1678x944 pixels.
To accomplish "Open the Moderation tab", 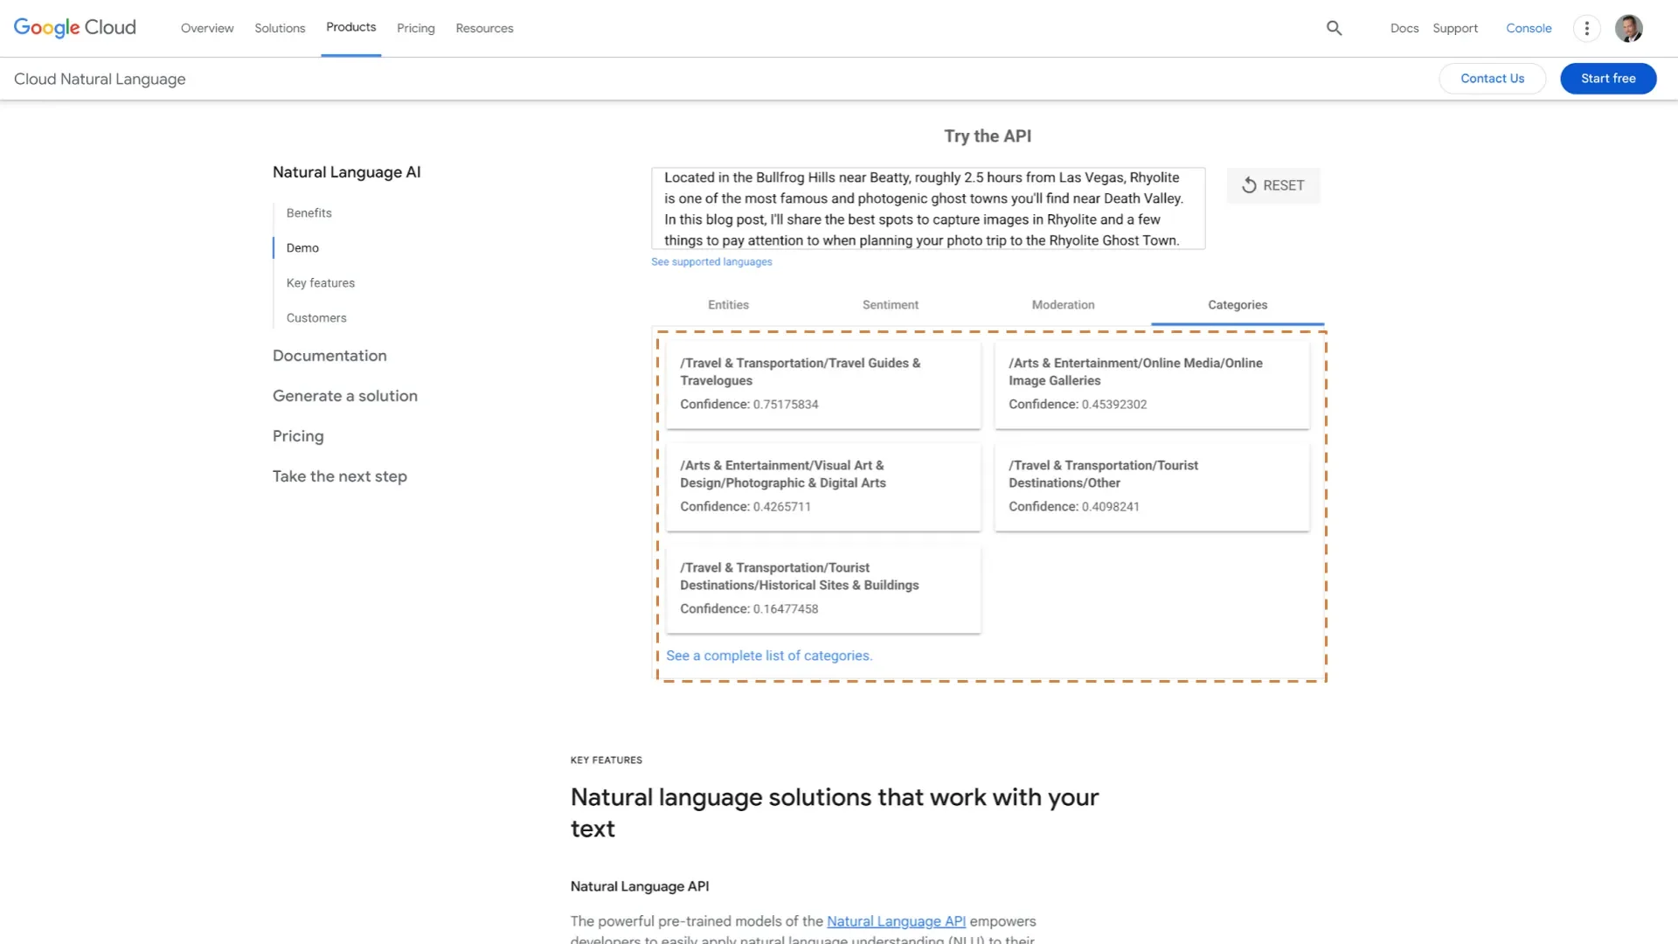I will click(x=1063, y=305).
